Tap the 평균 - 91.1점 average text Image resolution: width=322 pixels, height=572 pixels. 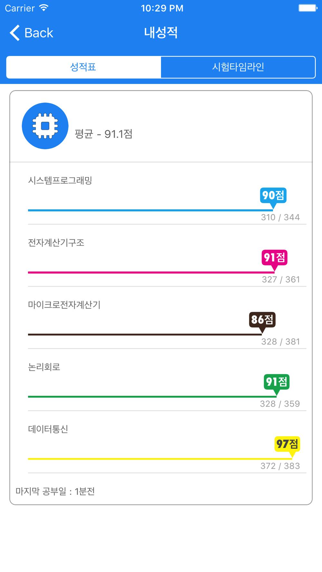click(103, 134)
